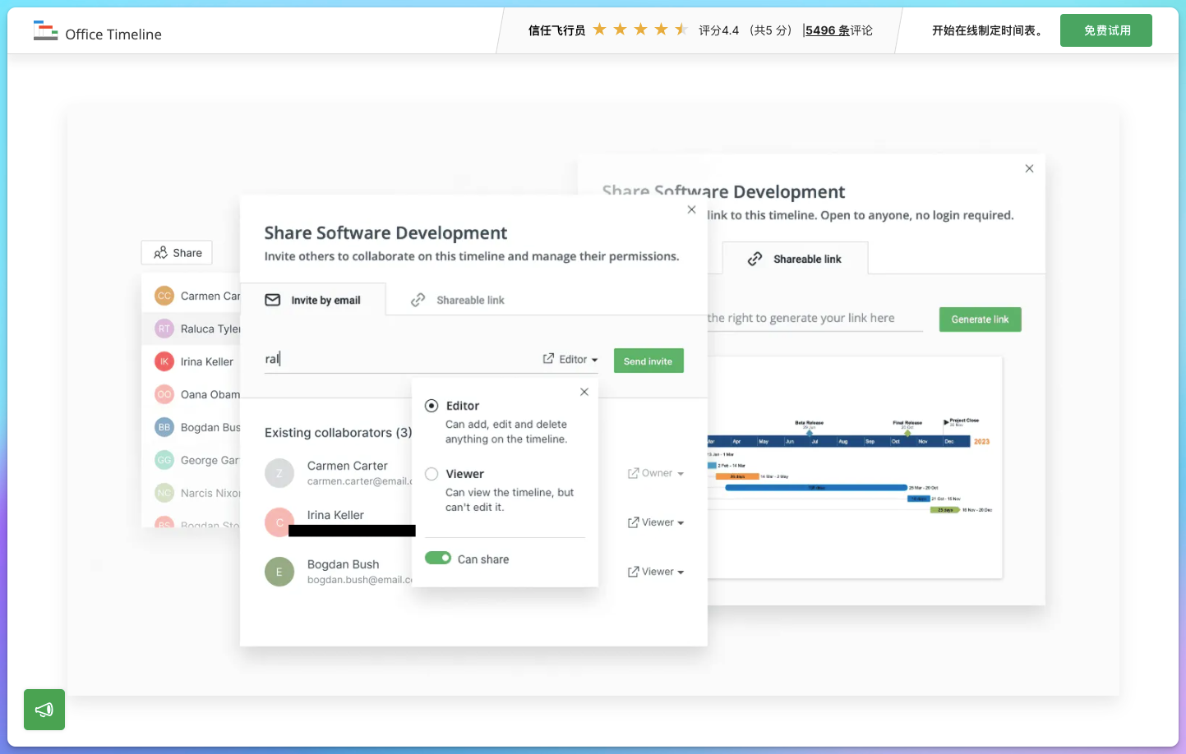Toggle the Can share switch
Image resolution: width=1186 pixels, height=754 pixels.
point(438,559)
